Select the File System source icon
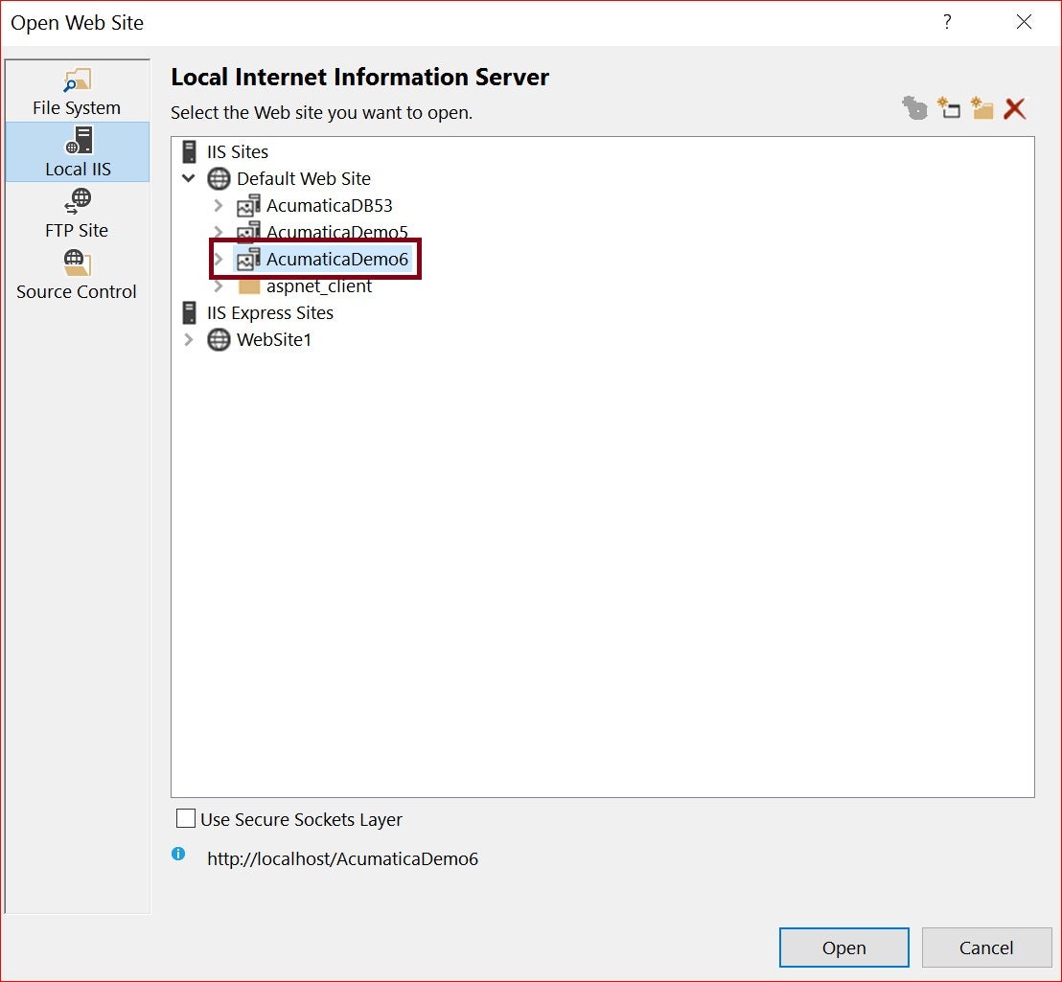This screenshot has height=982, width=1062. (x=78, y=80)
